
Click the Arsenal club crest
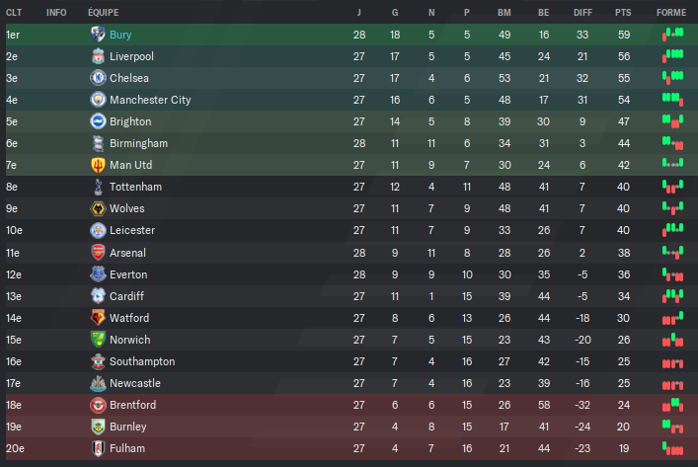coord(98,253)
